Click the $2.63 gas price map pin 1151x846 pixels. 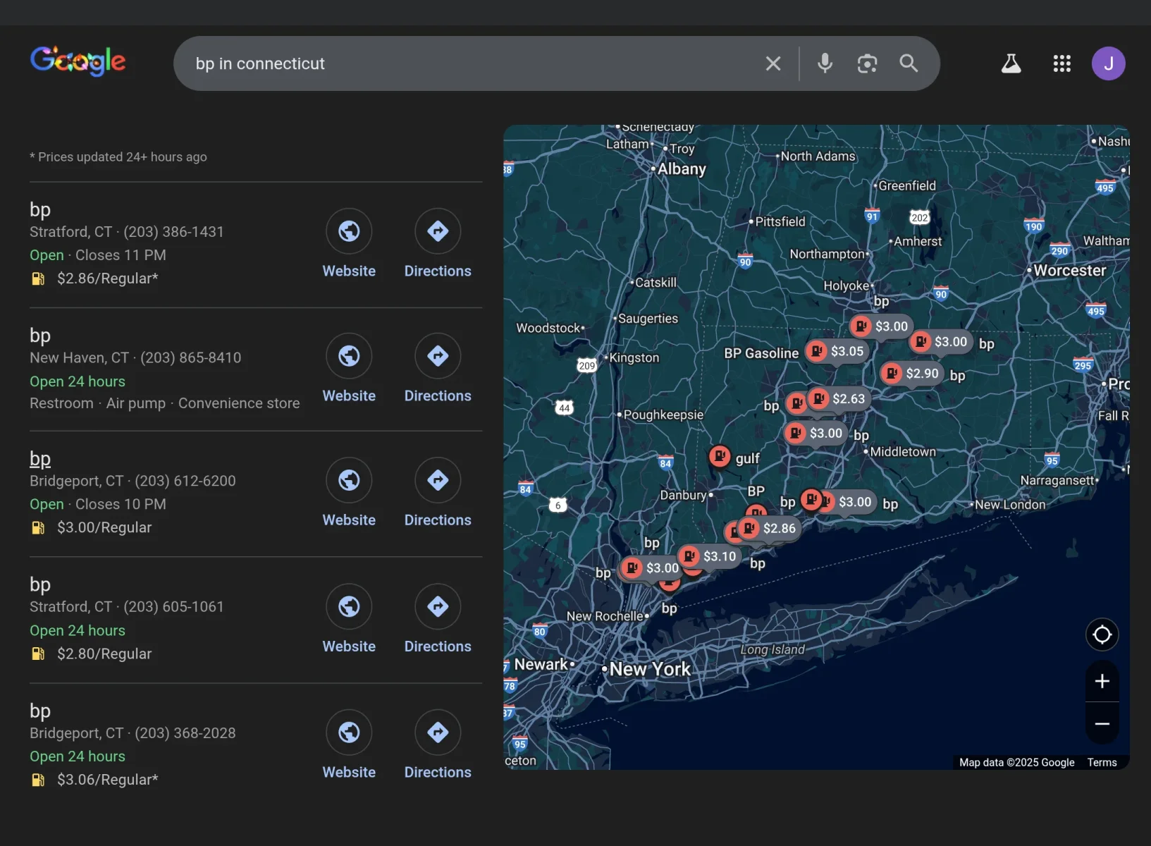coord(839,399)
